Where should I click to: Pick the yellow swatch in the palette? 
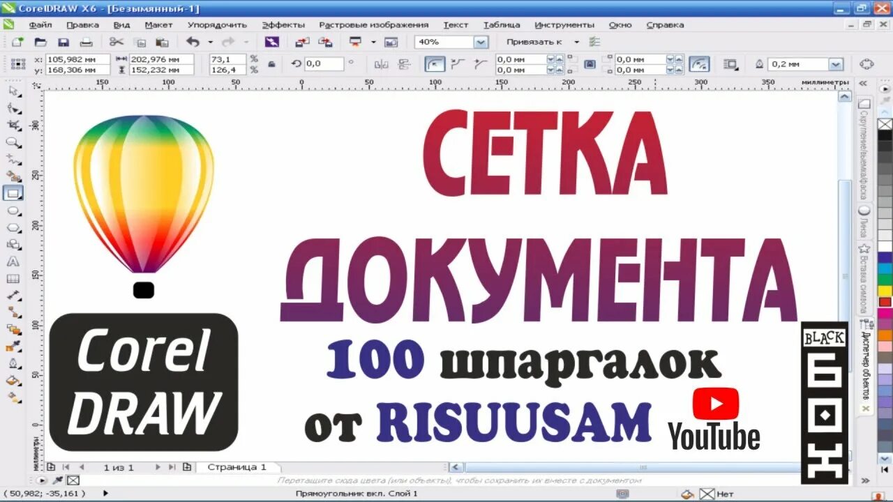885,291
